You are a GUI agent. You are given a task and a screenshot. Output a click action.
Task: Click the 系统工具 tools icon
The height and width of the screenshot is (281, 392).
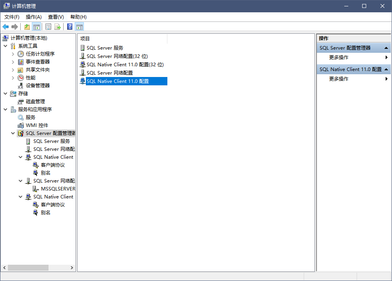point(13,46)
